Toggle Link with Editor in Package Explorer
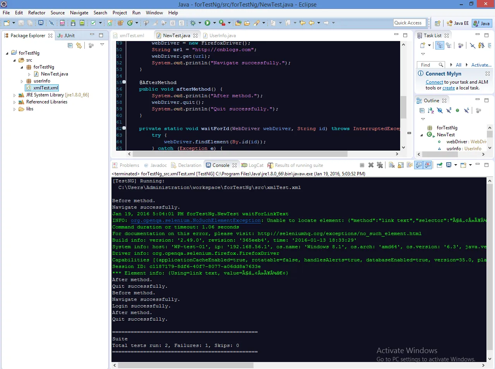 point(79,45)
